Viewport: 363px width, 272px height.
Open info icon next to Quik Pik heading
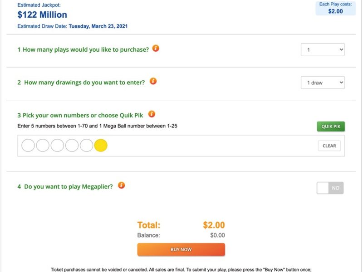click(152, 114)
